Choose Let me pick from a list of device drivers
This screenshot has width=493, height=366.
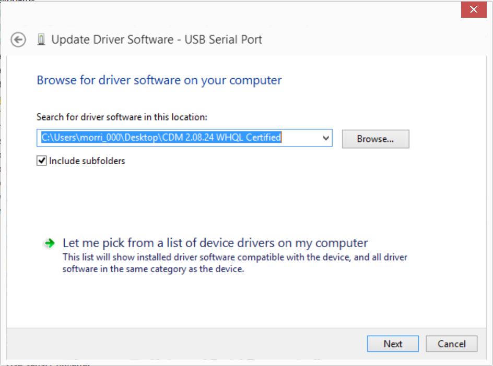(215, 243)
